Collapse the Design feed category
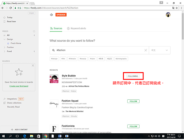The height and width of the screenshot is (140, 184). pos(5,39)
